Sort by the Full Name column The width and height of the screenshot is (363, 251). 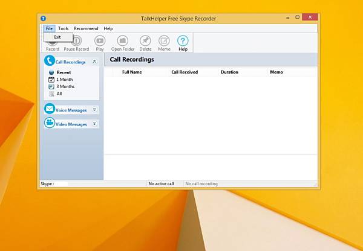(132, 72)
